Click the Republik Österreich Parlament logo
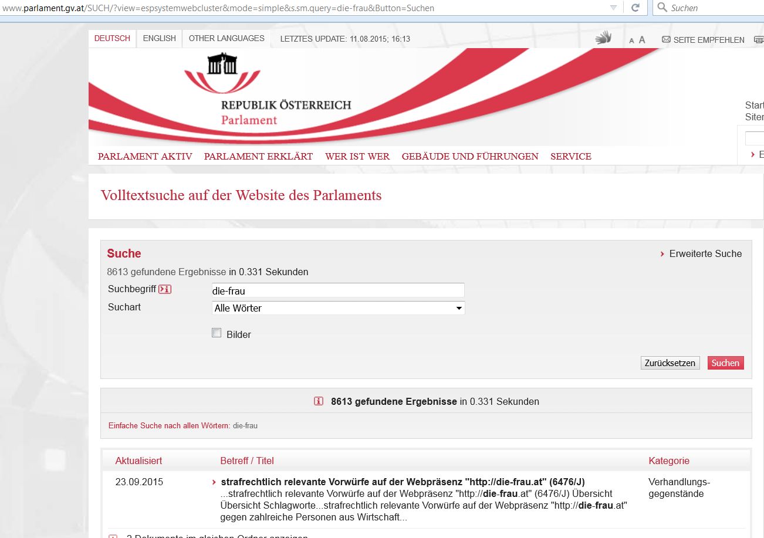The height and width of the screenshot is (538, 764). pyautogui.click(x=268, y=89)
